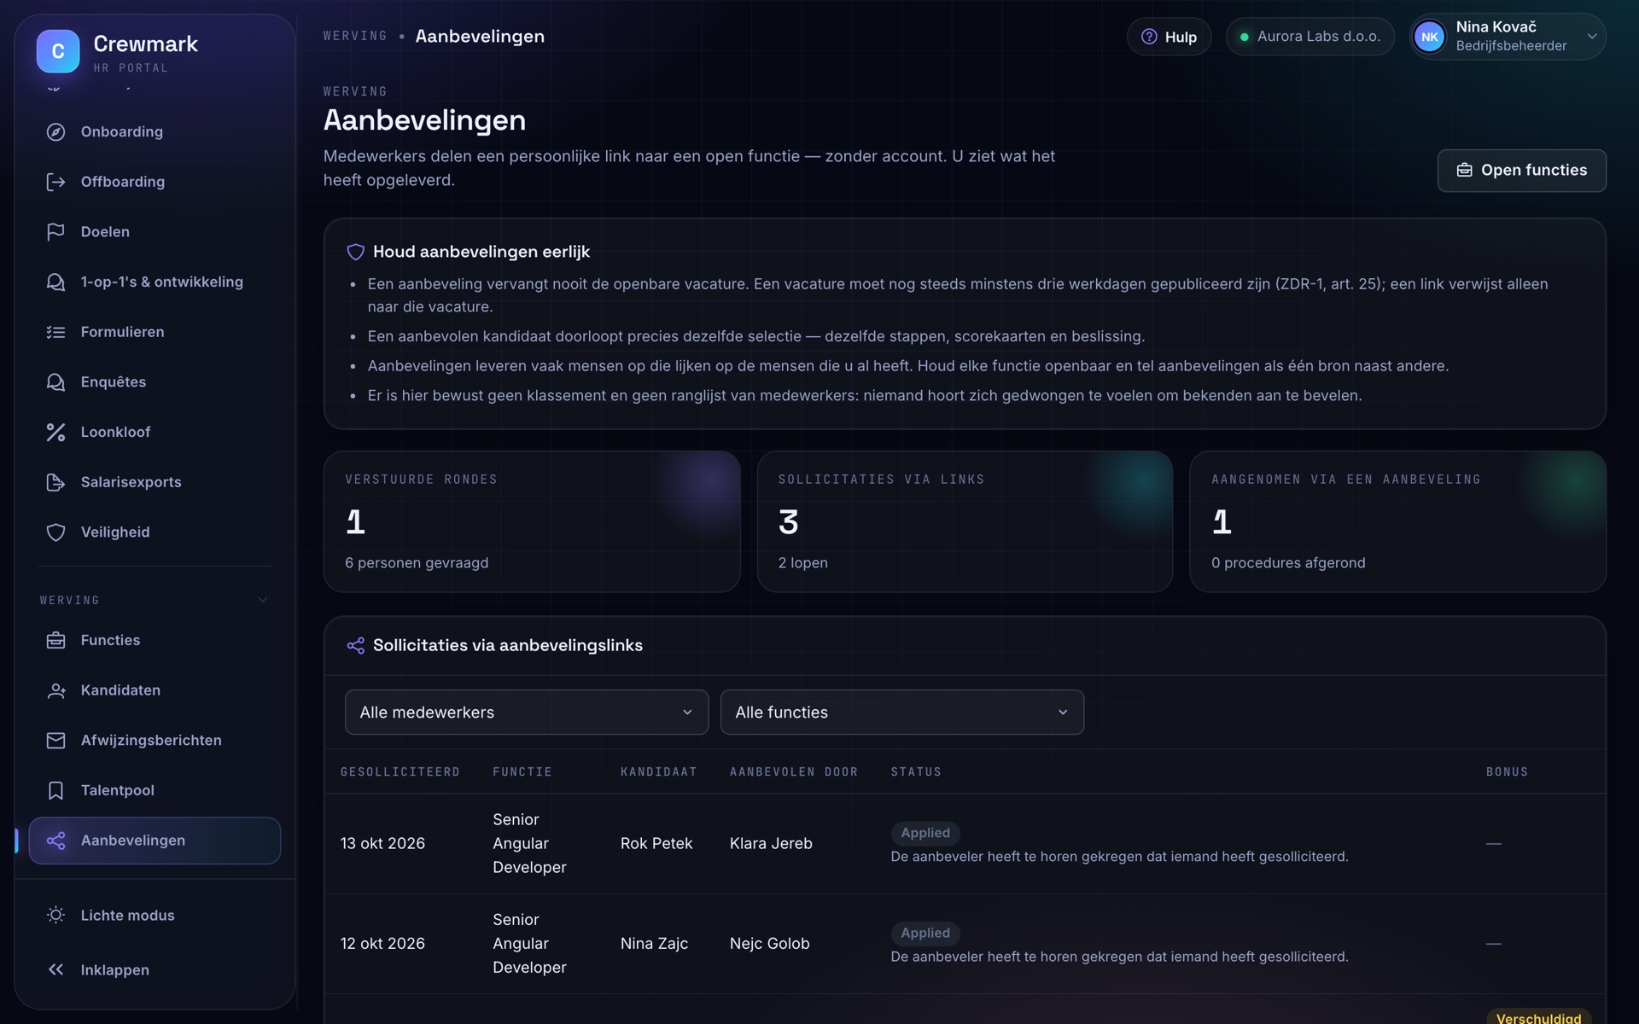This screenshot has height=1024, width=1639.
Task: Open the Alle medewerkers dropdown
Action: click(x=527, y=713)
